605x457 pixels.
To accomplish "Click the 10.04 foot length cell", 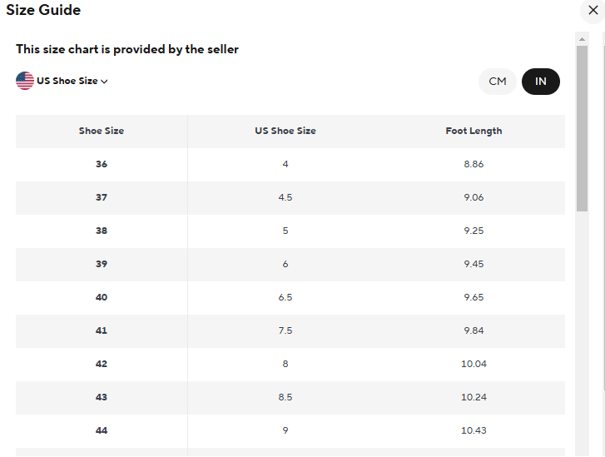I will [474, 364].
